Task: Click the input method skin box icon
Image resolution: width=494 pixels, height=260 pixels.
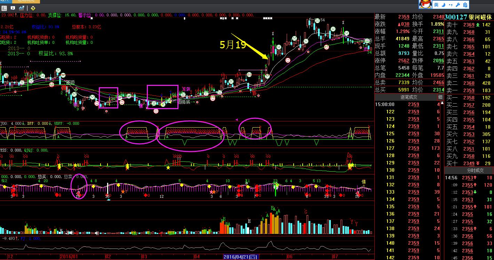Action: [x=465, y=5]
